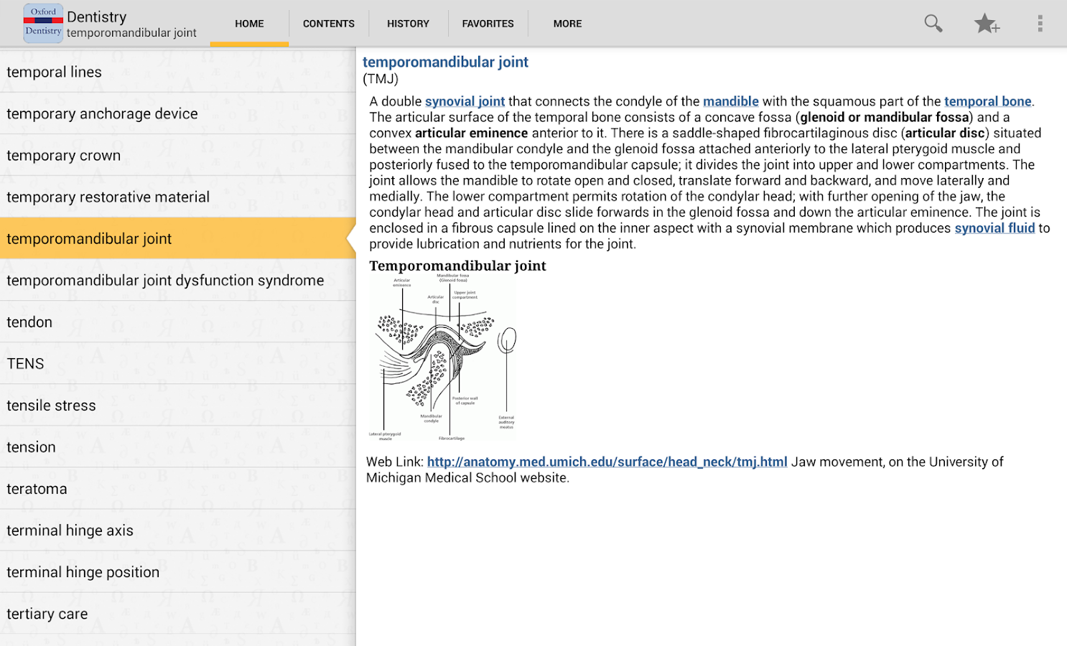Image resolution: width=1067 pixels, height=646 pixels.
Task: Select 'TENS' in the word list
Action: (178, 363)
